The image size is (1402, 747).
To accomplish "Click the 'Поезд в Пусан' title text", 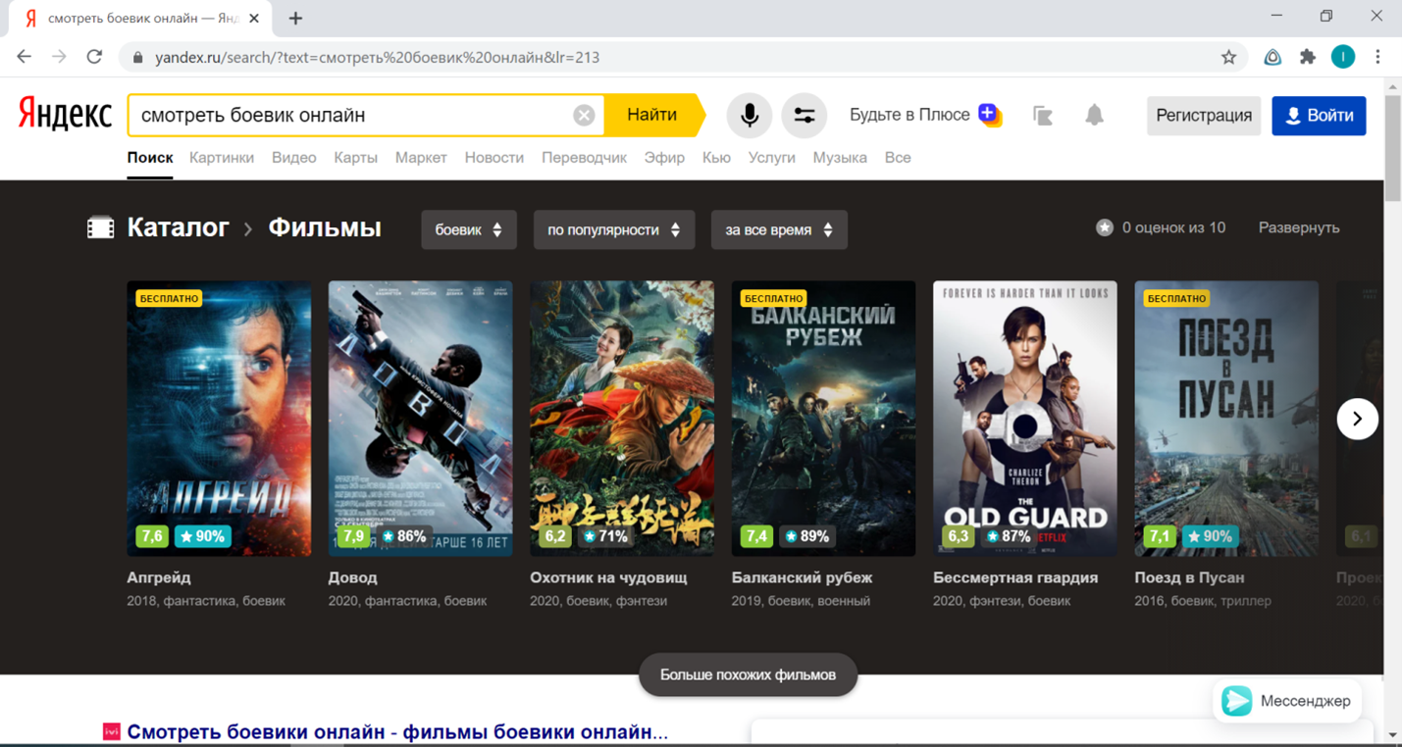I will pyautogui.click(x=1189, y=577).
